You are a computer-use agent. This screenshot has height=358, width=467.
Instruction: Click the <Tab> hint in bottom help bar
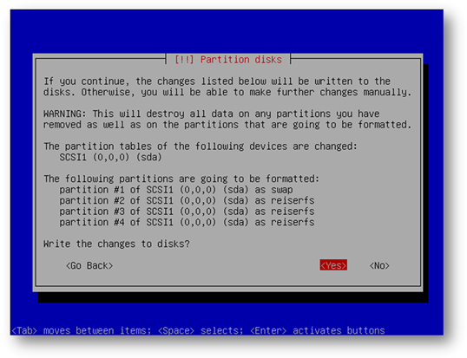[x=24, y=330]
